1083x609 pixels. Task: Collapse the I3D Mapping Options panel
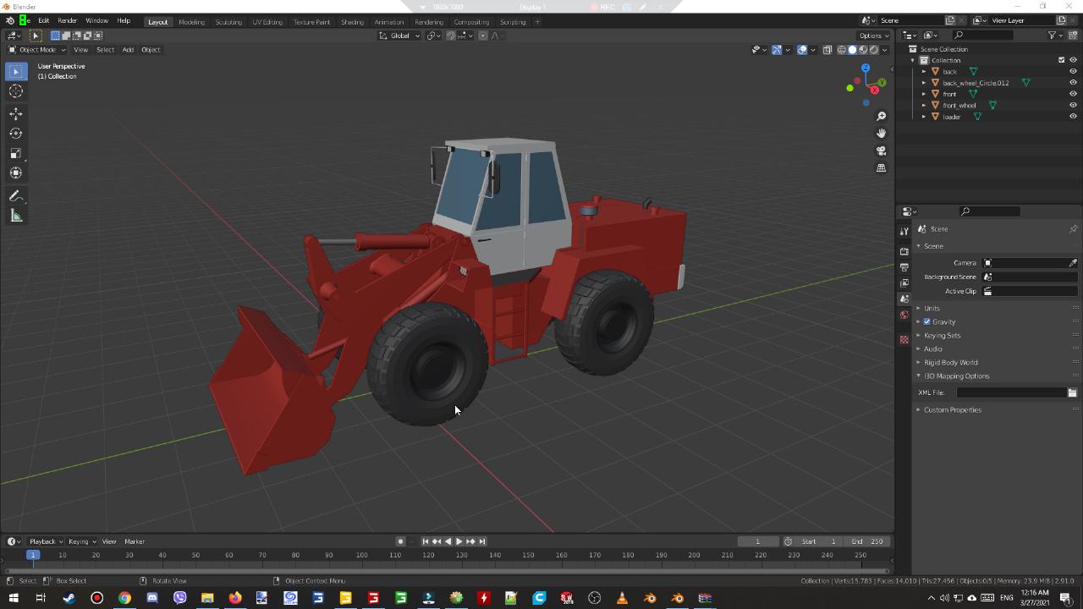(x=956, y=376)
